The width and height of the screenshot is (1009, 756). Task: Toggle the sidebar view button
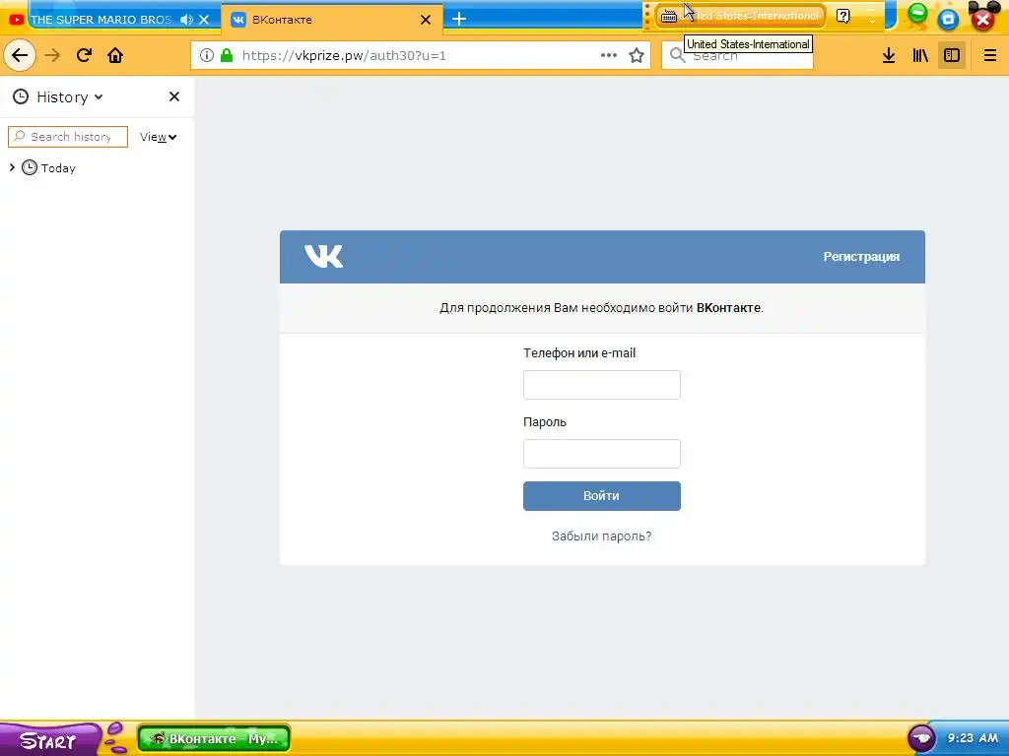coord(952,55)
